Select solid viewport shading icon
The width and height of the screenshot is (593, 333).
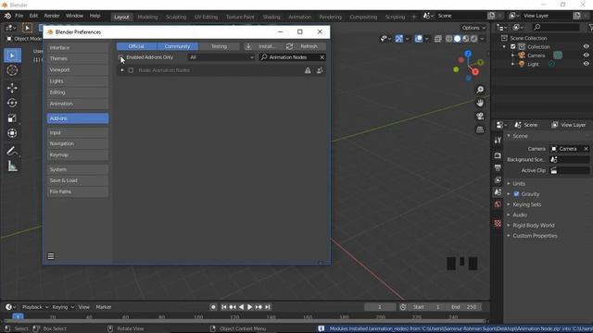click(457, 39)
